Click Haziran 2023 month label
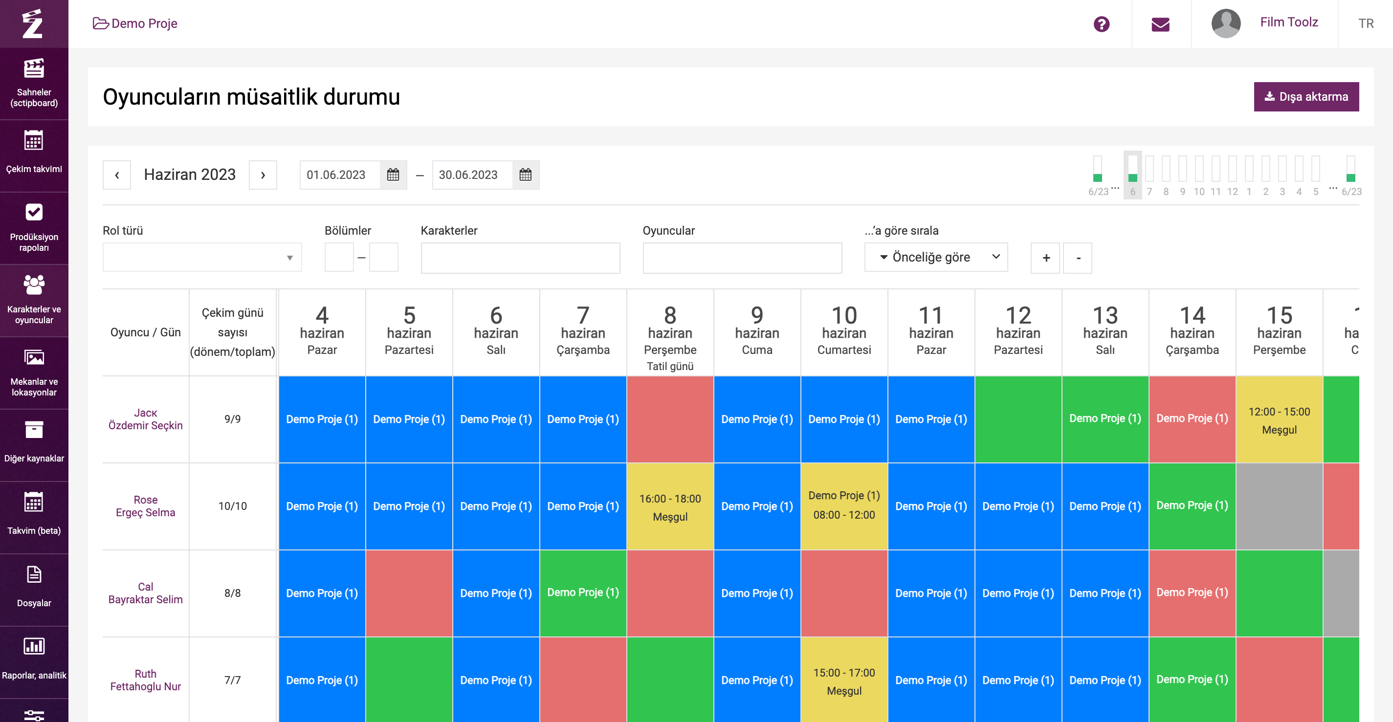Viewport: 1393px width, 722px height. click(x=190, y=175)
